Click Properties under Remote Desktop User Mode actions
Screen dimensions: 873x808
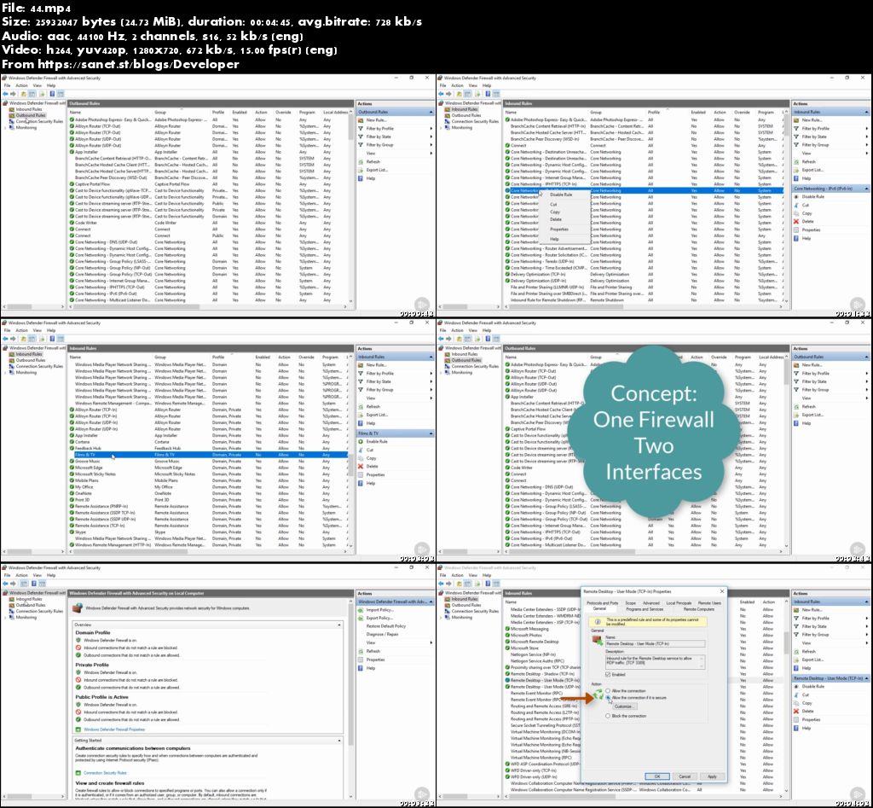[811, 719]
